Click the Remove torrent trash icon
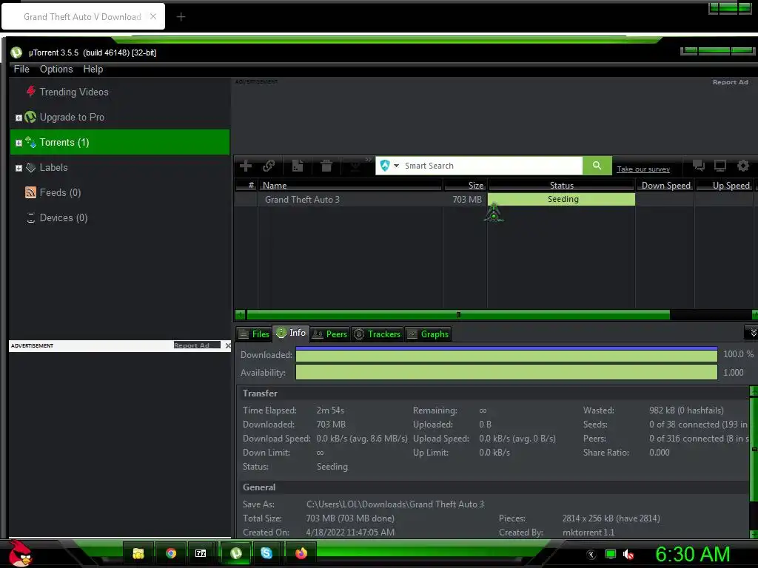The image size is (758, 568). (x=326, y=166)
